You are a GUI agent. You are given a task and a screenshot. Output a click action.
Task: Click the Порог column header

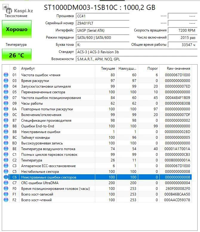153,68
